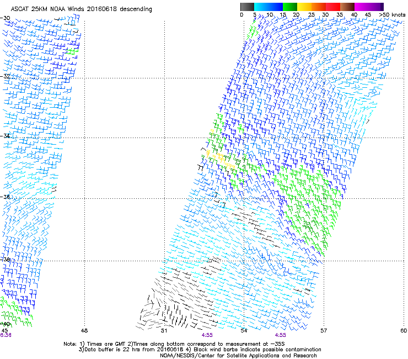
Task: Click the '54' longitude label
Action: pos(244,330)
